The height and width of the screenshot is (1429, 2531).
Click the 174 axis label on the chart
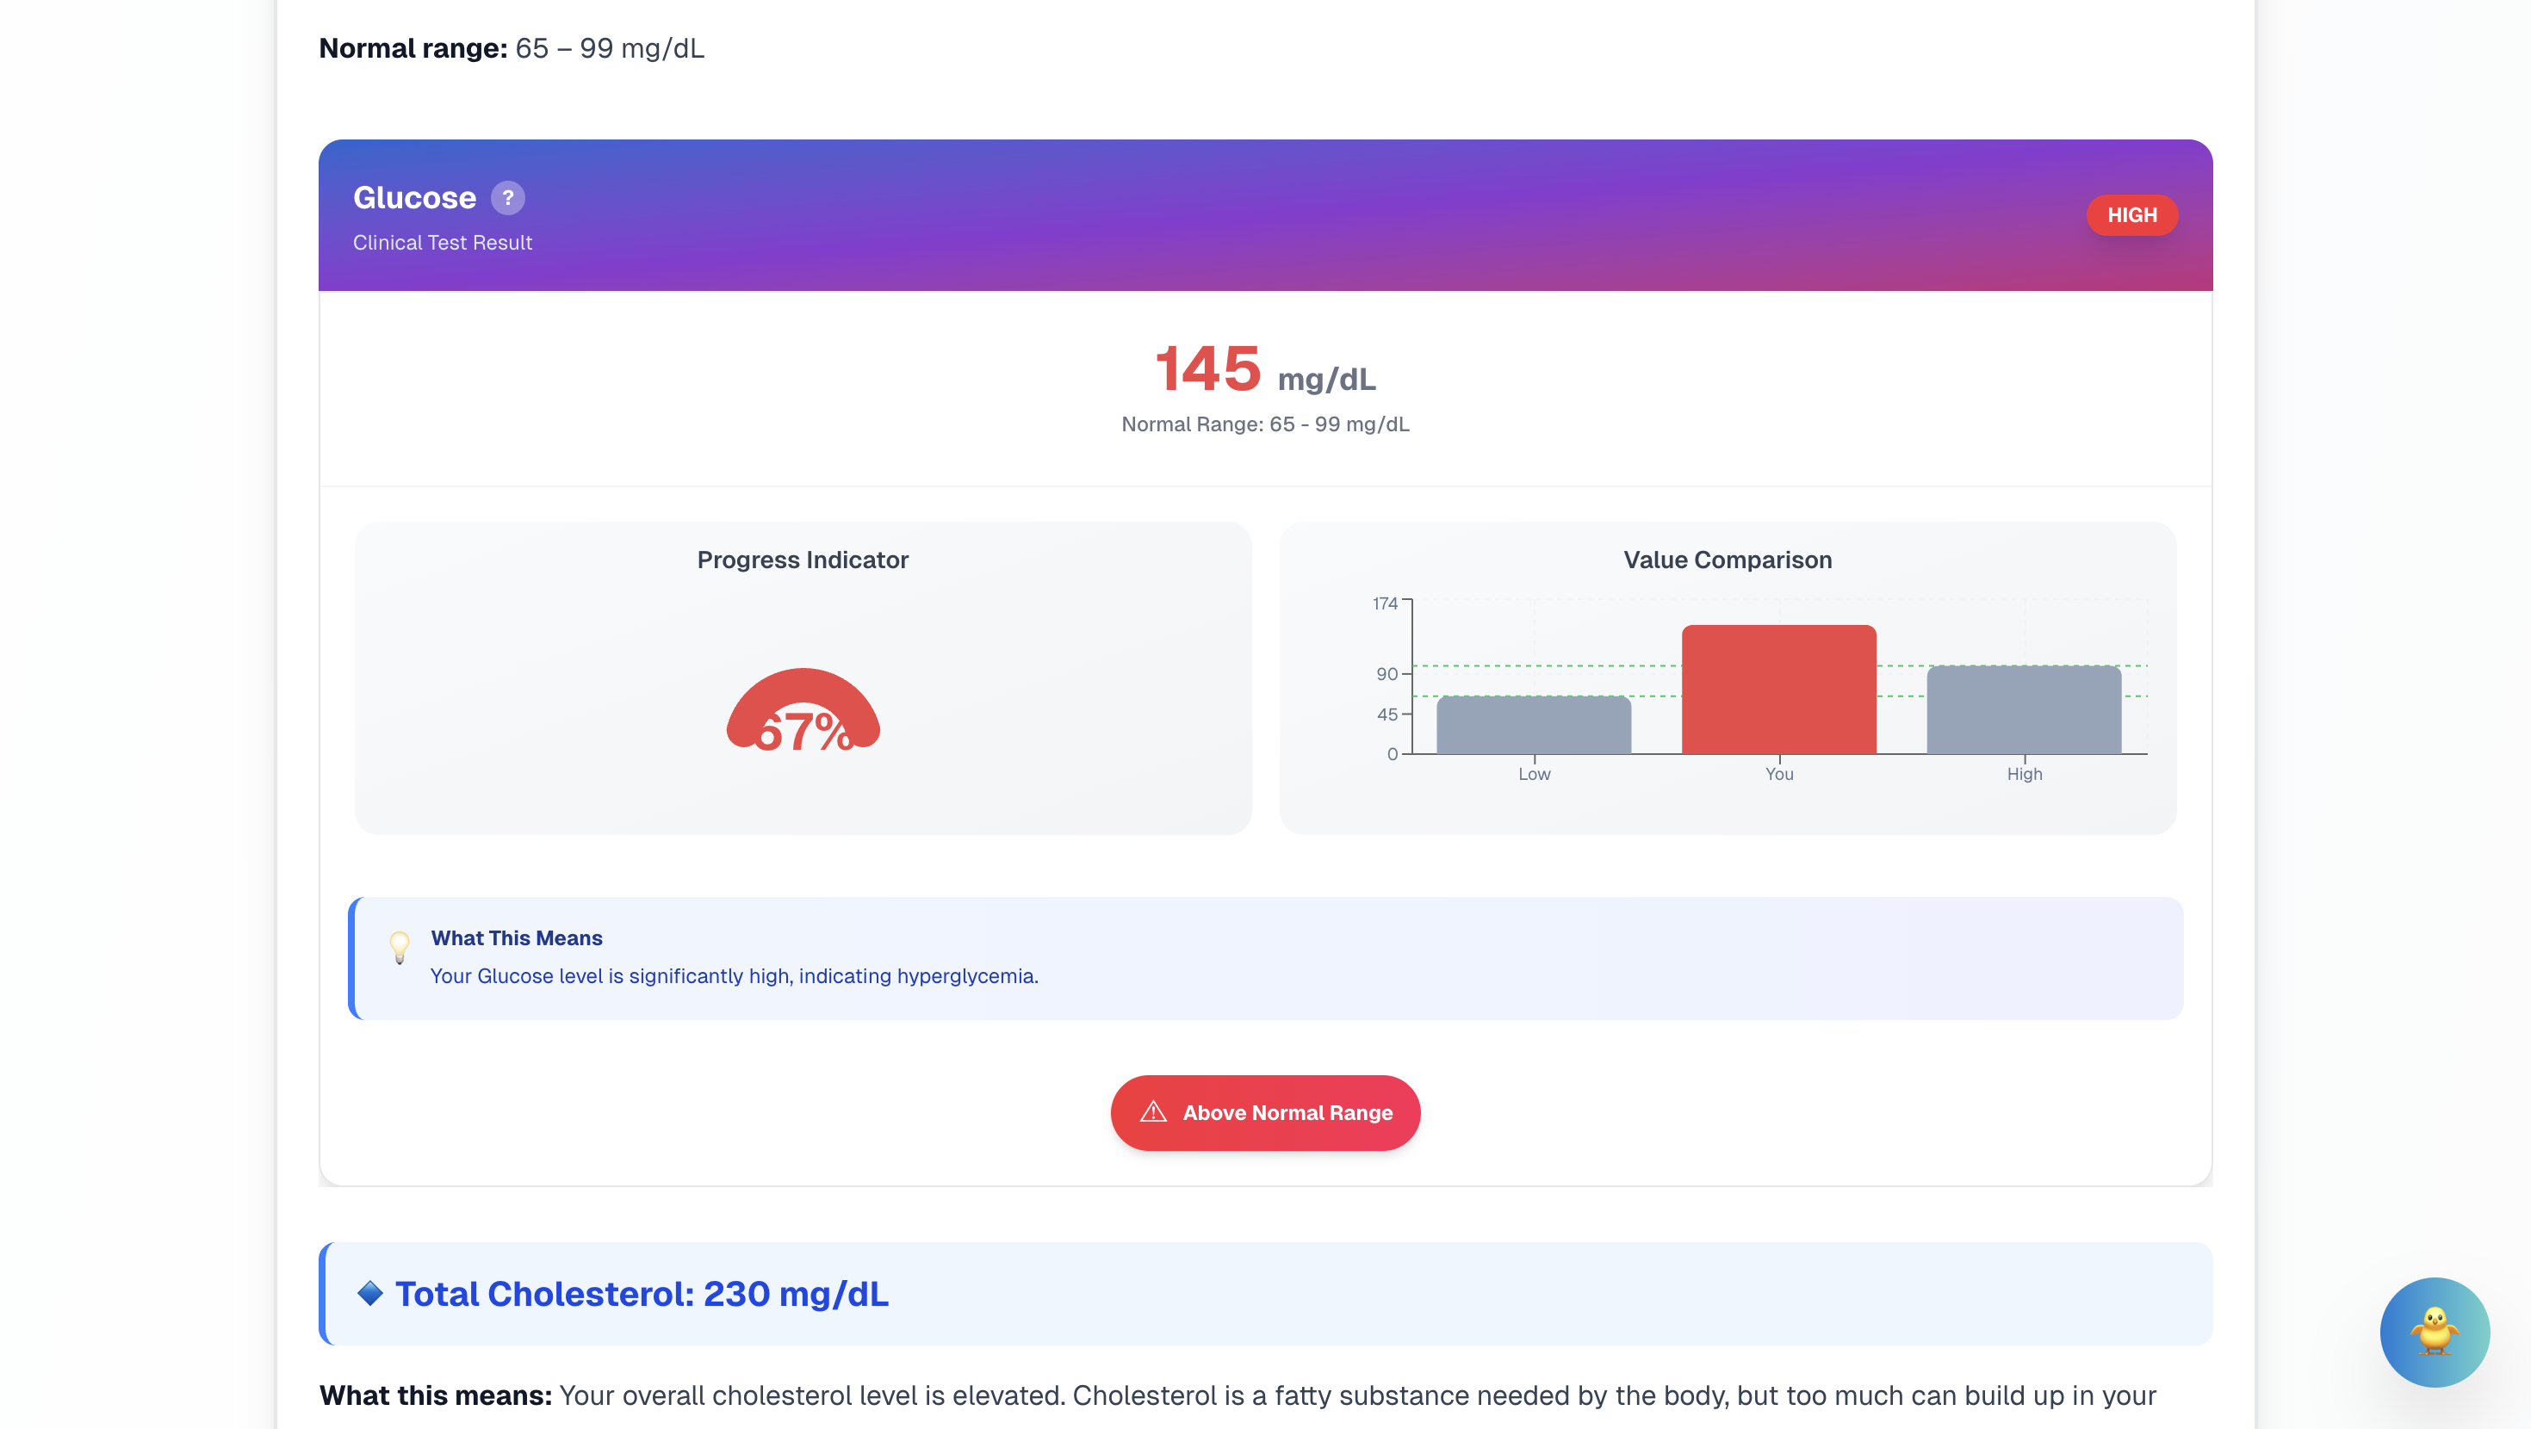pyautogui.click(x=1385, y=603)
